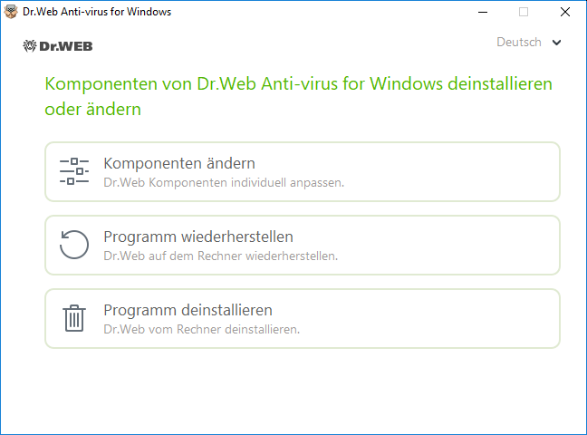Choose Programm wiederherstellen
Viewport: 587px width, 435px height.
pyautogui.click(x=303, y=245)
